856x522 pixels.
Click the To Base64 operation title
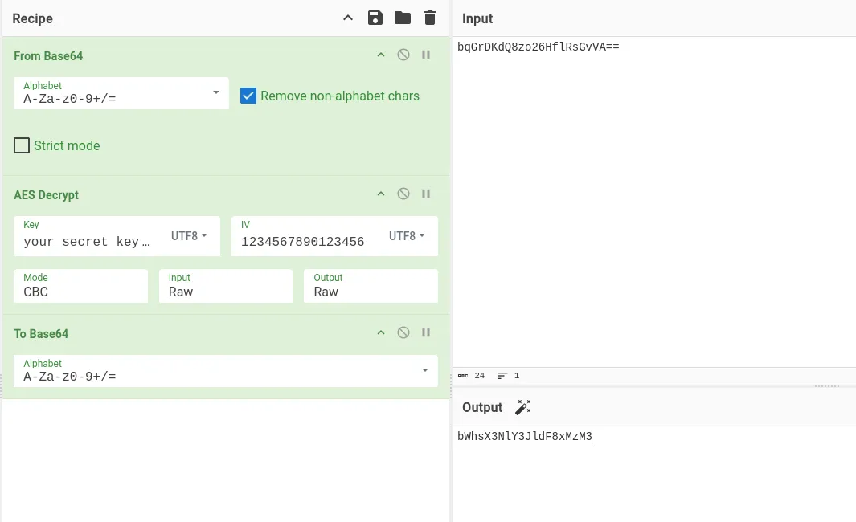42,334
